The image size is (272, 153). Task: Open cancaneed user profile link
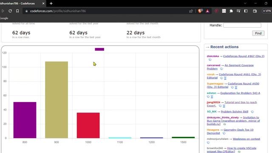pos(213,65)
